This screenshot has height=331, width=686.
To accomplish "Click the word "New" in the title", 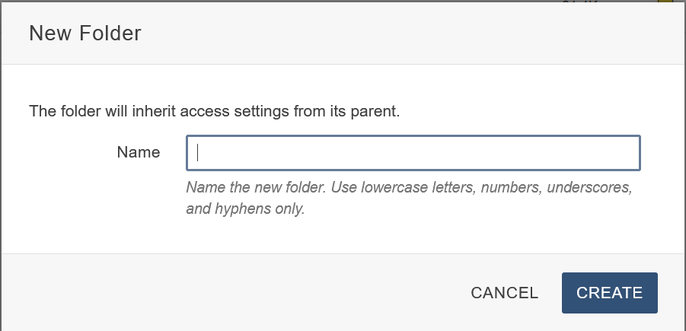I will (x=46, y=33).
